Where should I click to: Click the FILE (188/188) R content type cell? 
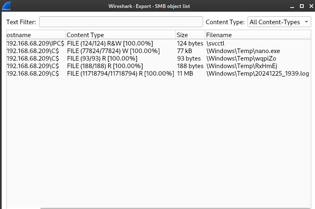pyautogui.click(x=105, y=66)
